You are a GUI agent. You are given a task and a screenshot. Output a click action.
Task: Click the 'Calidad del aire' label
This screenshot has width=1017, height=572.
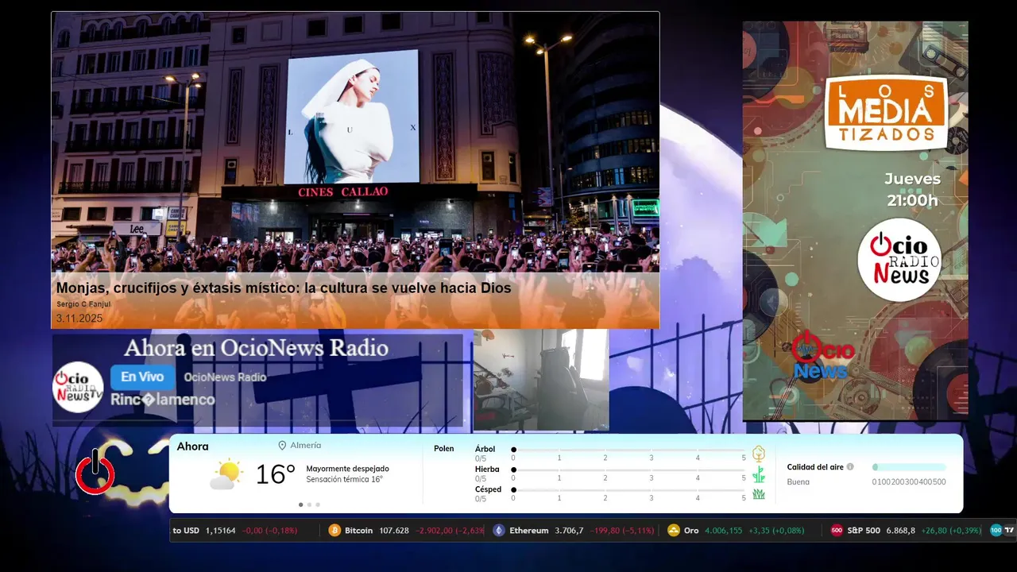click(x=815, y=467)
